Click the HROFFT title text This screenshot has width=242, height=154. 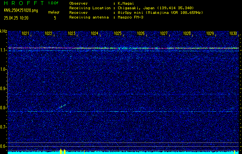[x=24, y=3]
